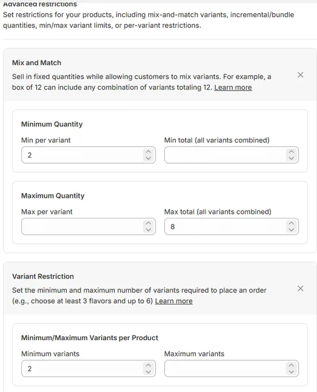This screenshot has height=392, width=317.
Task: Increase Maximum variants value
Action: tap(291, 365)
